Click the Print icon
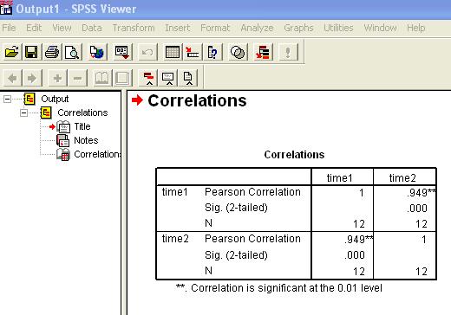The image size is (451, 315). 52,52
